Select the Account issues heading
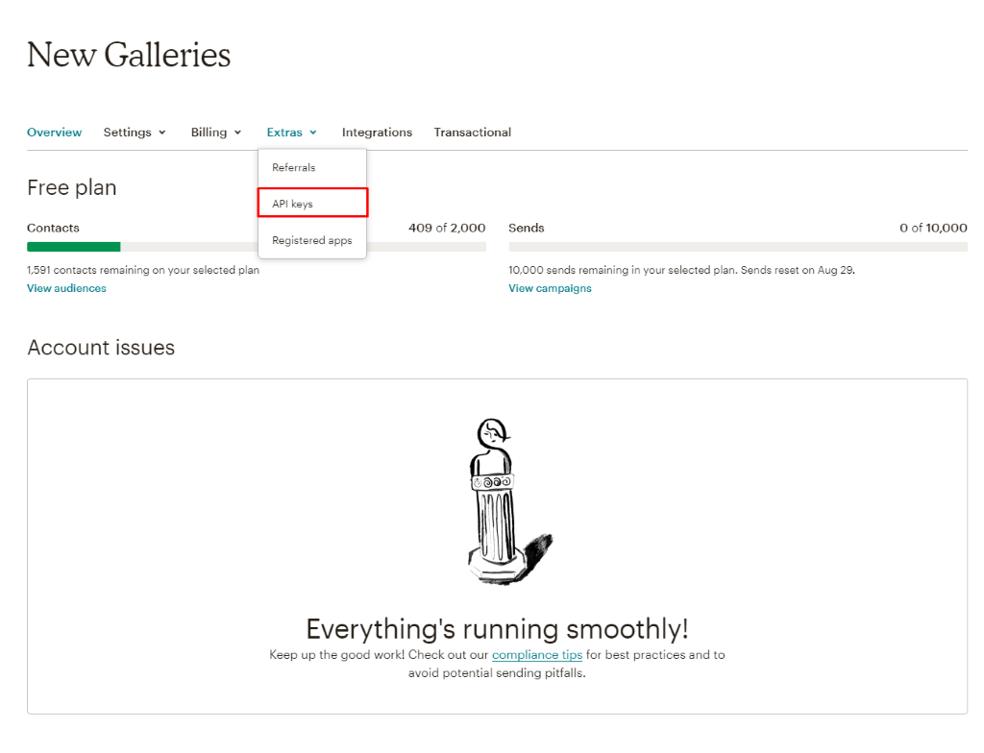 click(101, 348)
